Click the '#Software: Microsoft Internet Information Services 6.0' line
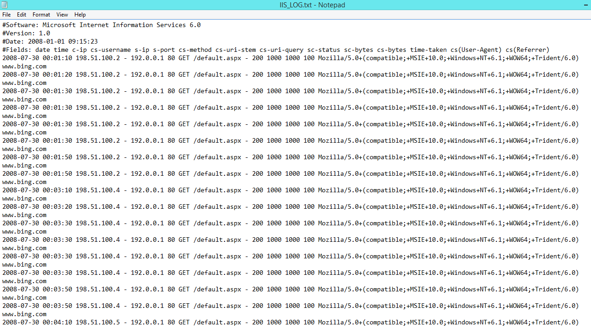Viewport: 591px width, 329px height. [101, 25]
